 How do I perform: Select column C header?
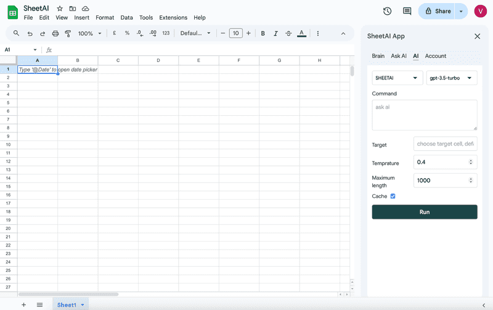coord(118,60)
